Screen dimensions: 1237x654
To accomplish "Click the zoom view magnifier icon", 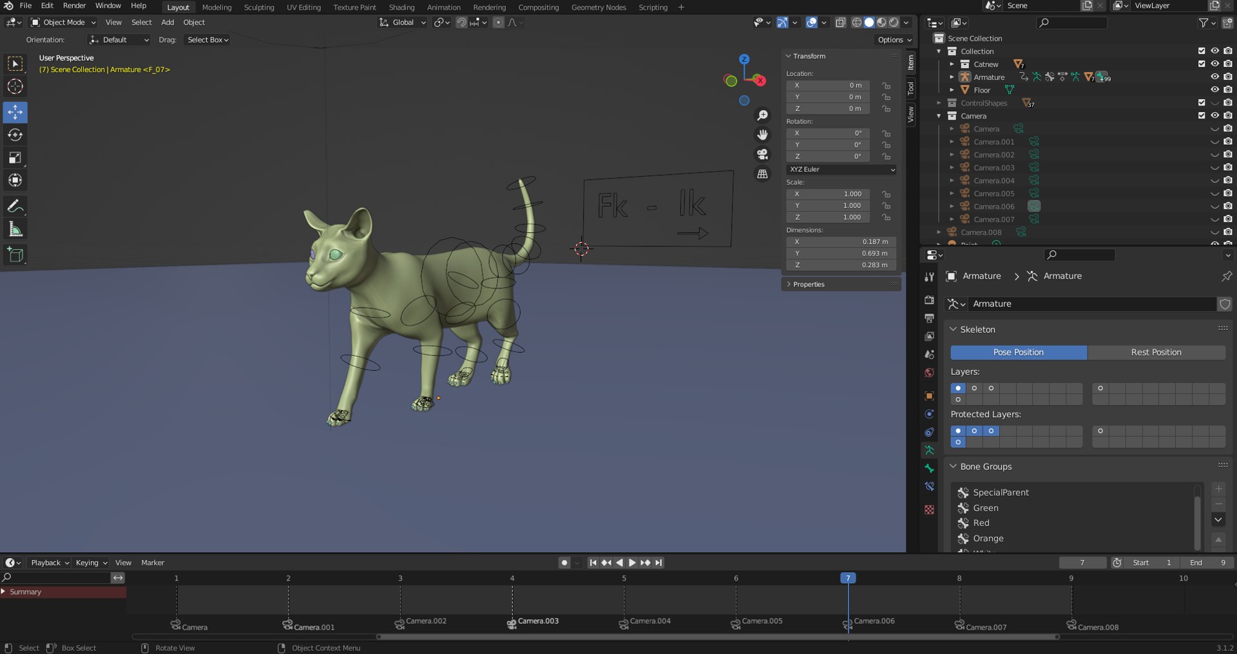I will pyautogui.click(x=763, y=115).
